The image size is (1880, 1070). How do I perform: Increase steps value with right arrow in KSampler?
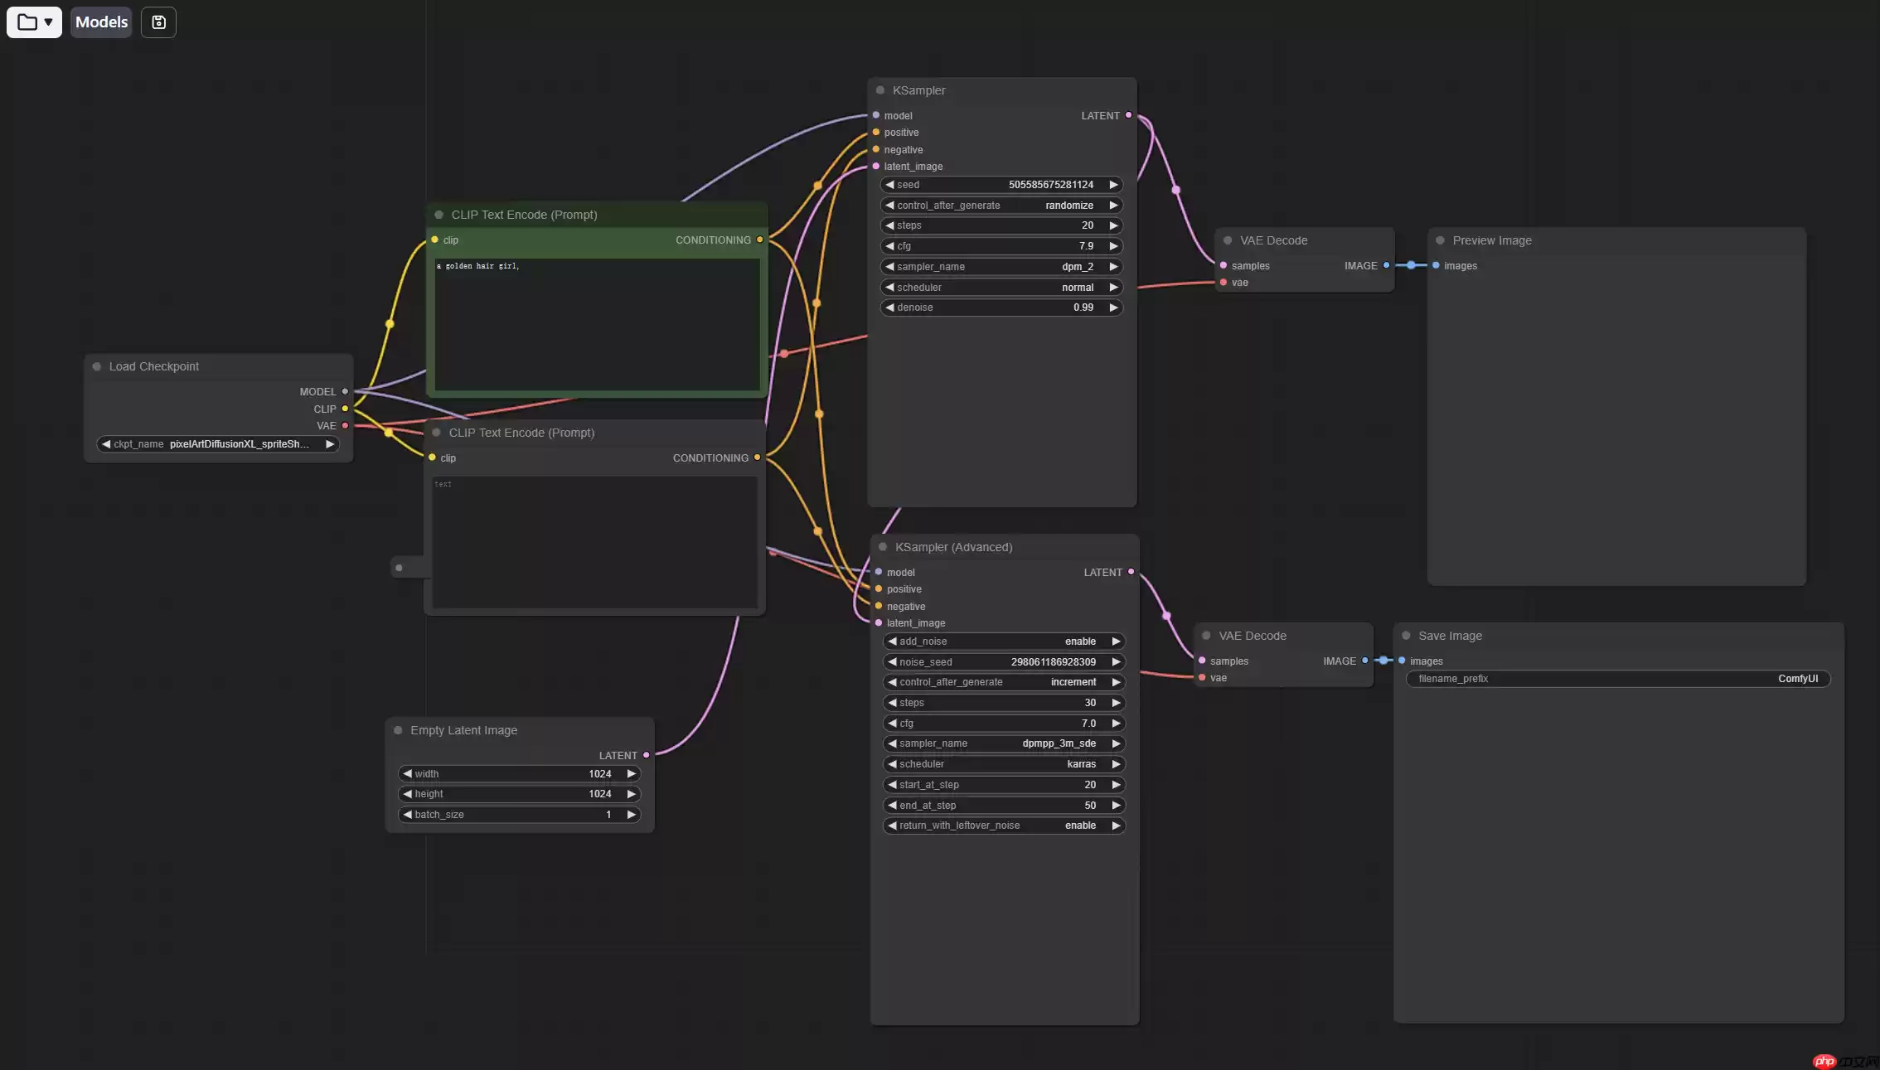coord(1113,225)
